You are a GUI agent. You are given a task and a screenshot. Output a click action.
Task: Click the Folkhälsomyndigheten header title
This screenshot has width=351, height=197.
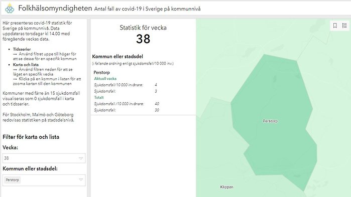point(55,8)
